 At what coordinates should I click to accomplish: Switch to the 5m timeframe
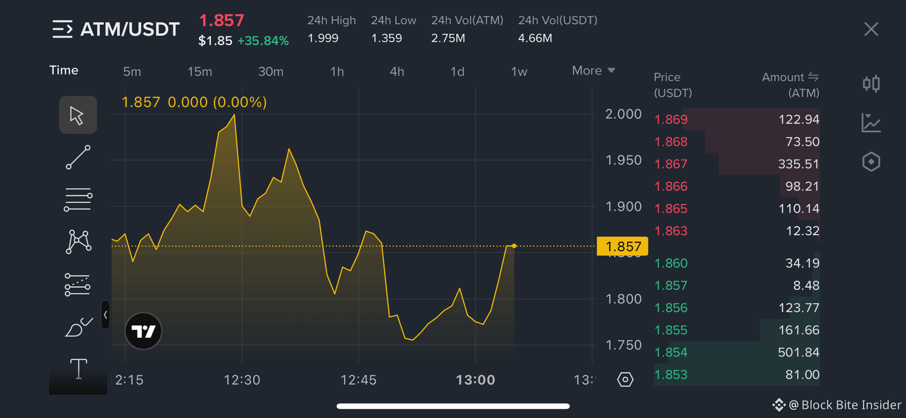pos(132,71)
